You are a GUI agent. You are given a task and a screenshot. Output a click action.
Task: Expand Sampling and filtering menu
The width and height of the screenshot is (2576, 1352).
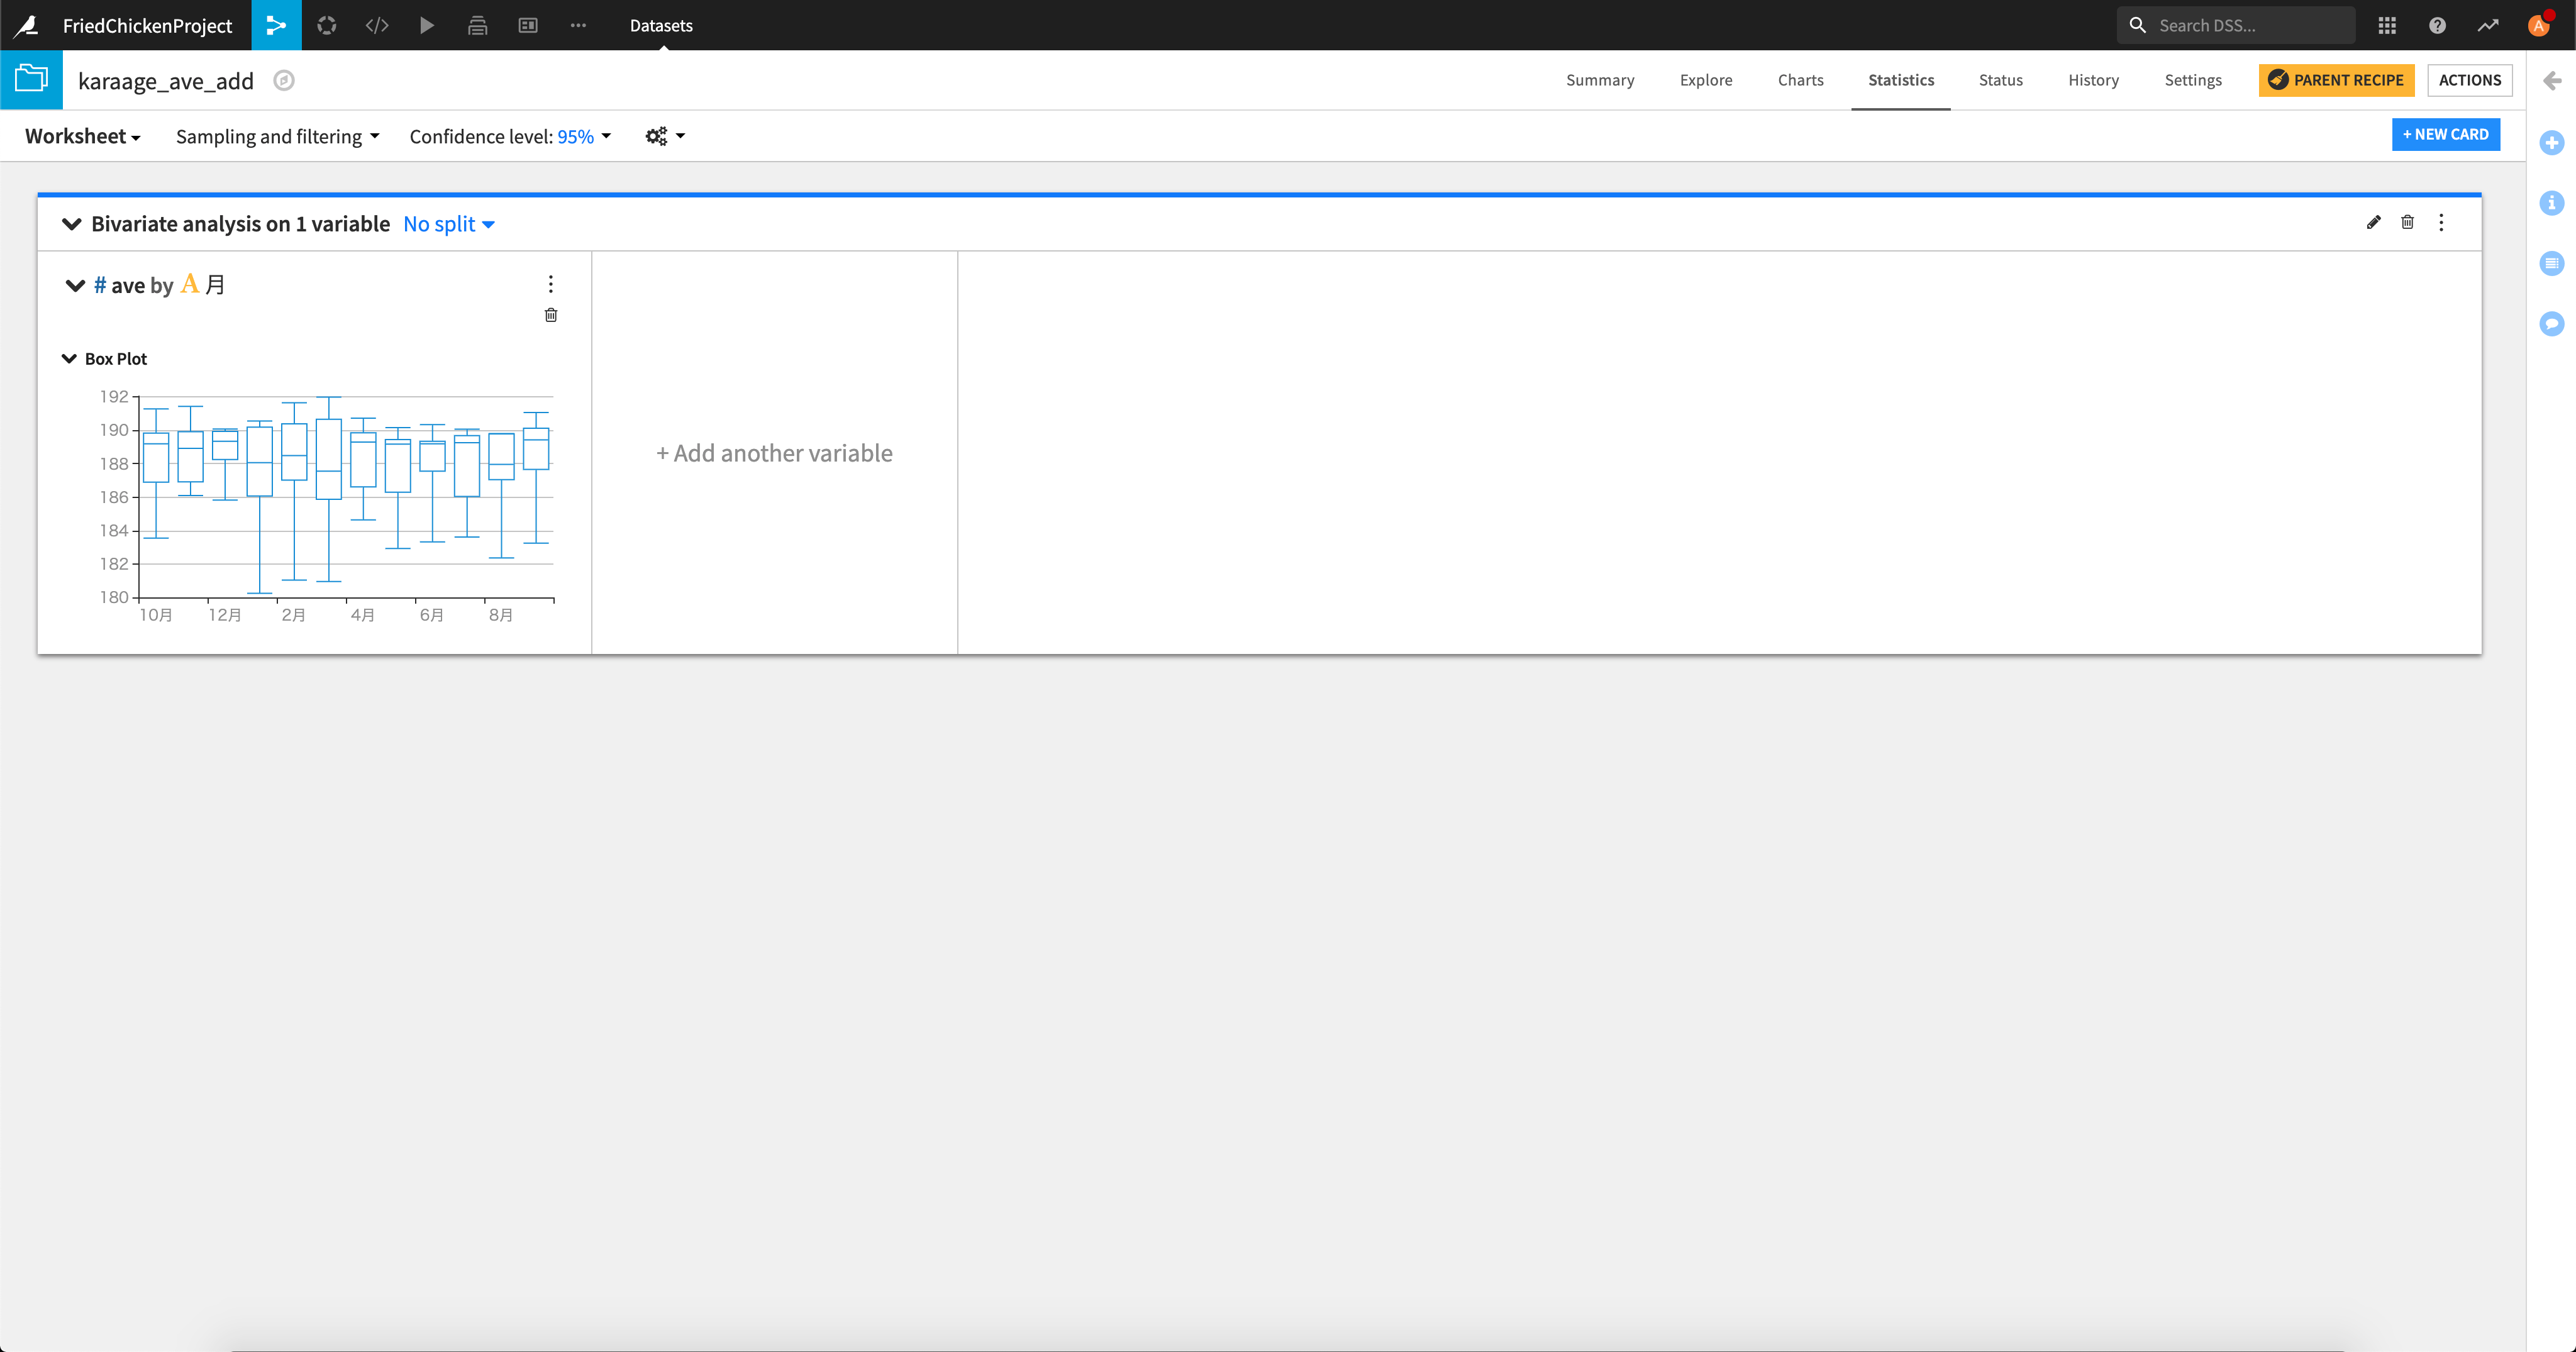point(277,136)
